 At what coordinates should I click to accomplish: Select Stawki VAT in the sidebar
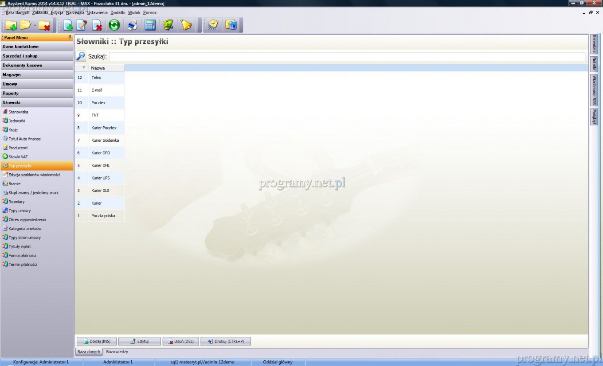point(18,156)
